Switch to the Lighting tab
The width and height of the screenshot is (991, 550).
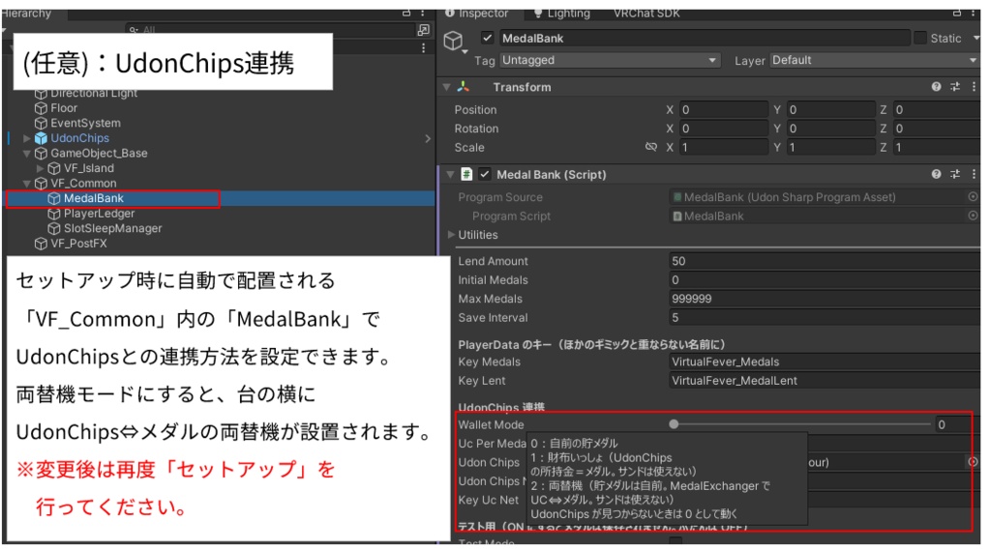[562, 14]
